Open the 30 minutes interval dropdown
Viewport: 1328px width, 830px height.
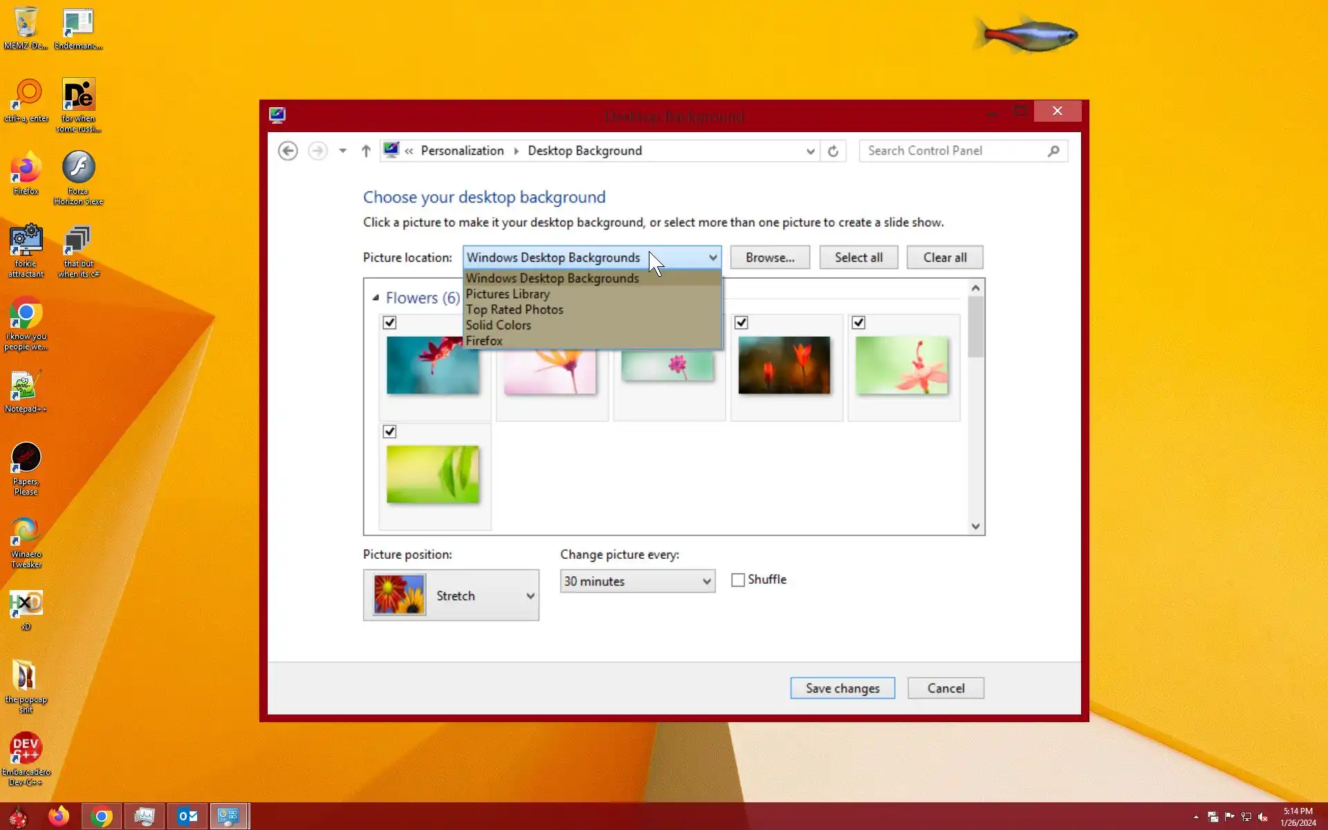pyautogui.click(x=637, y=581)
